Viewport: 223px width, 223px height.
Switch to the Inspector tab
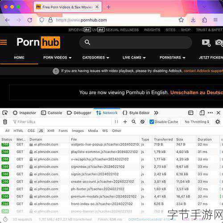coord(25,113)
